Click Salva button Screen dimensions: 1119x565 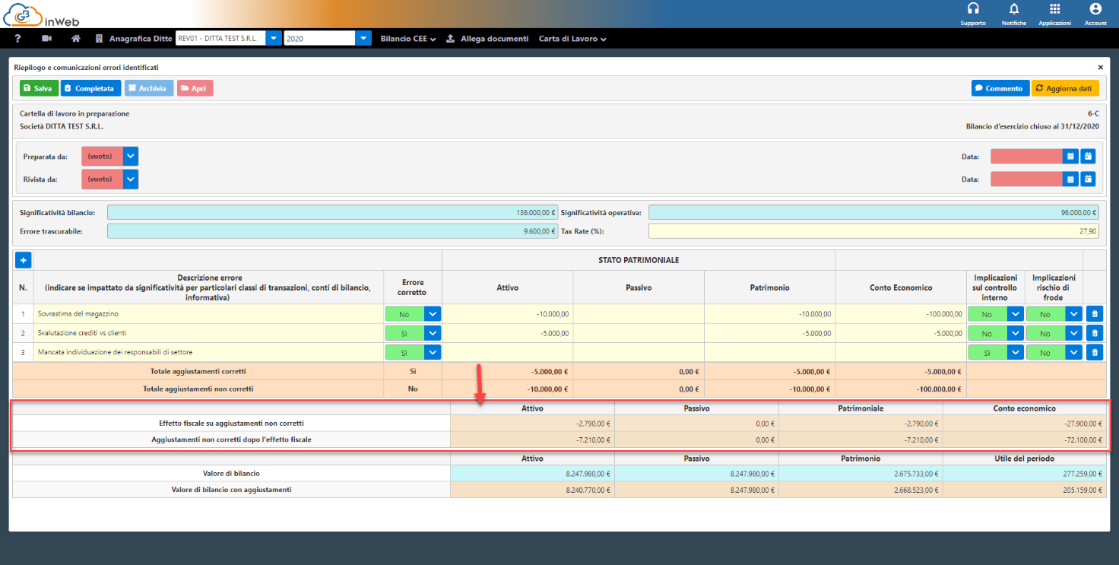click(x=39, y=88)
